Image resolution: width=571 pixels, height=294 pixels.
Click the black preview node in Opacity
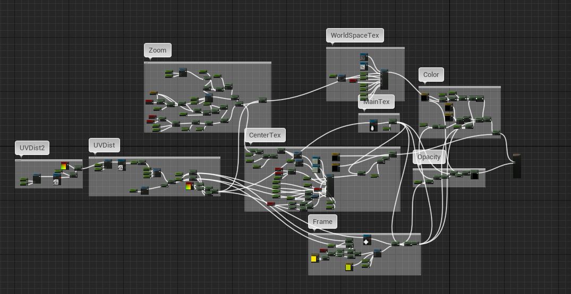(x=474, y=175)
